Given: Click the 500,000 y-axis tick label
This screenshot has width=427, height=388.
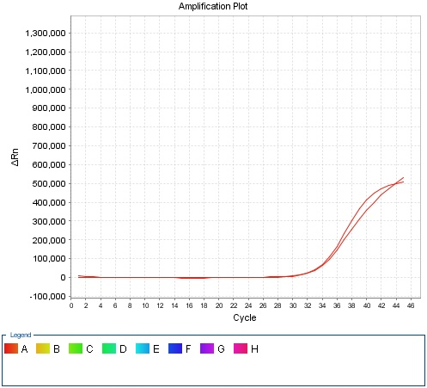Looking at the screenshot, I should tap(49, 183).
